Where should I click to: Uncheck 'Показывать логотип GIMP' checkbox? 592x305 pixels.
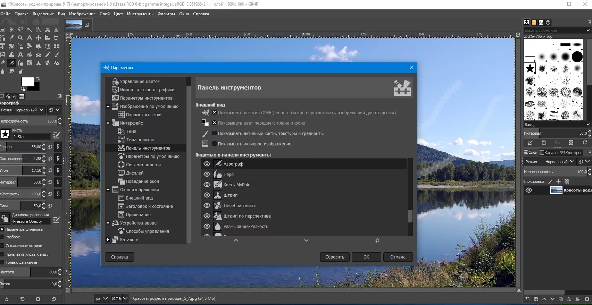[x=214, y=112]
